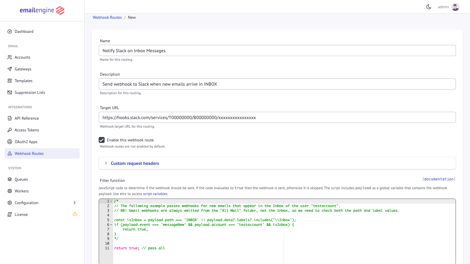The width and height of the screenshot is (470, 264).
Task: Click the API Reference document icon
Action: click(10, 118)
